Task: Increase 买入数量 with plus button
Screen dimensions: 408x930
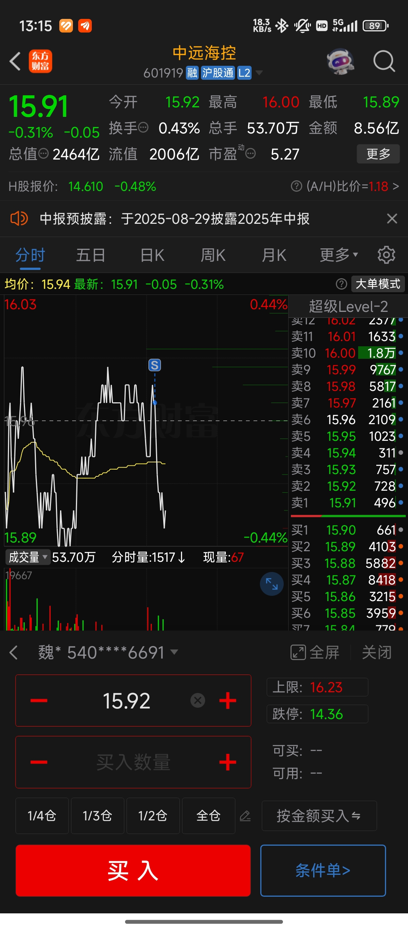Action: pyautogui.click(x=228, y=762)
